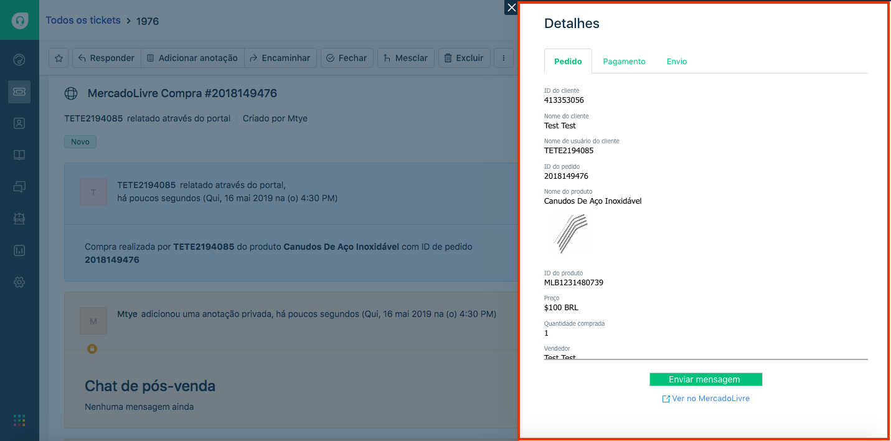Click the Enviar mensagem button
Image resolution: width=891 pixels, height=441 pixels.
[x=705, y=379]
